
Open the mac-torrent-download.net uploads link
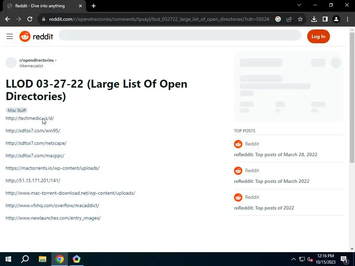point(70,193)
